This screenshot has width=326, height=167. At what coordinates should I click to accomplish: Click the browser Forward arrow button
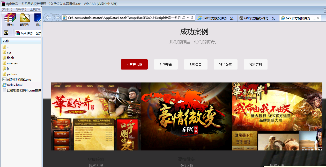click(x=57, y=18)
